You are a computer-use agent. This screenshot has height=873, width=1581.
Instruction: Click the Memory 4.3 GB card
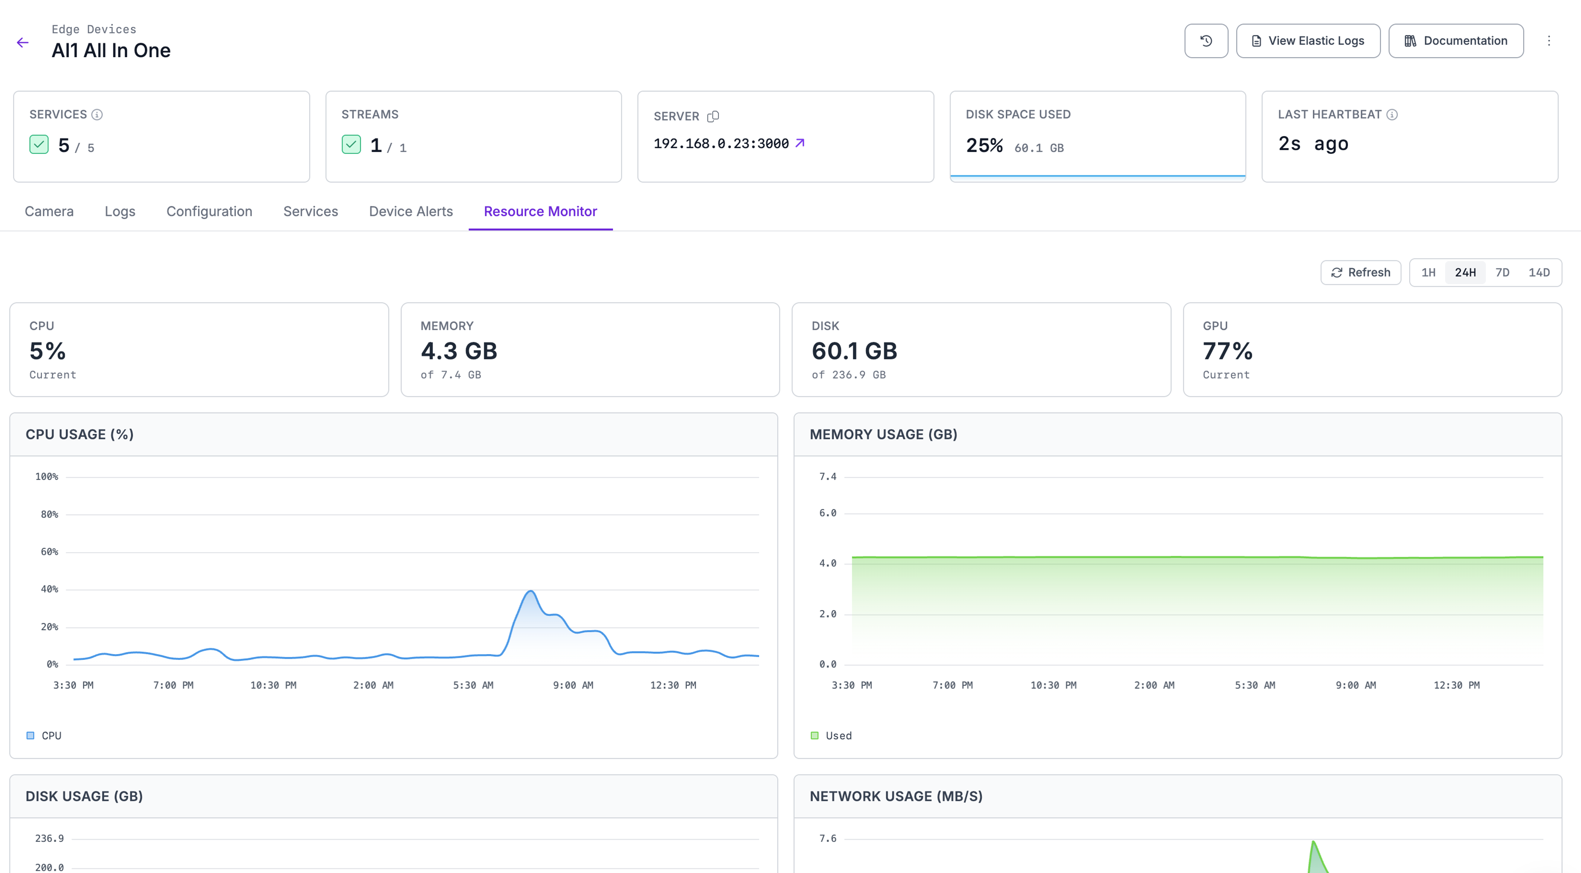590,349
